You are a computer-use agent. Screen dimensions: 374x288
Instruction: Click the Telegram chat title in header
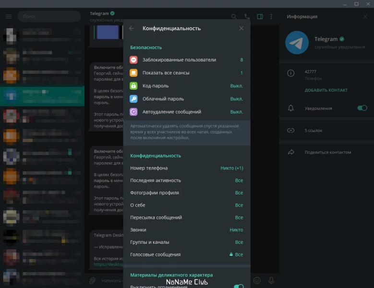99,13
